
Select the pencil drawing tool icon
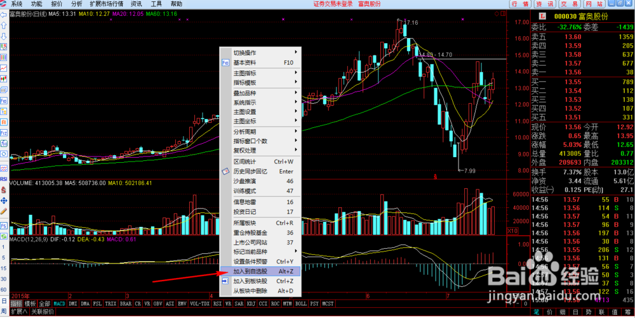click(4, 210)
